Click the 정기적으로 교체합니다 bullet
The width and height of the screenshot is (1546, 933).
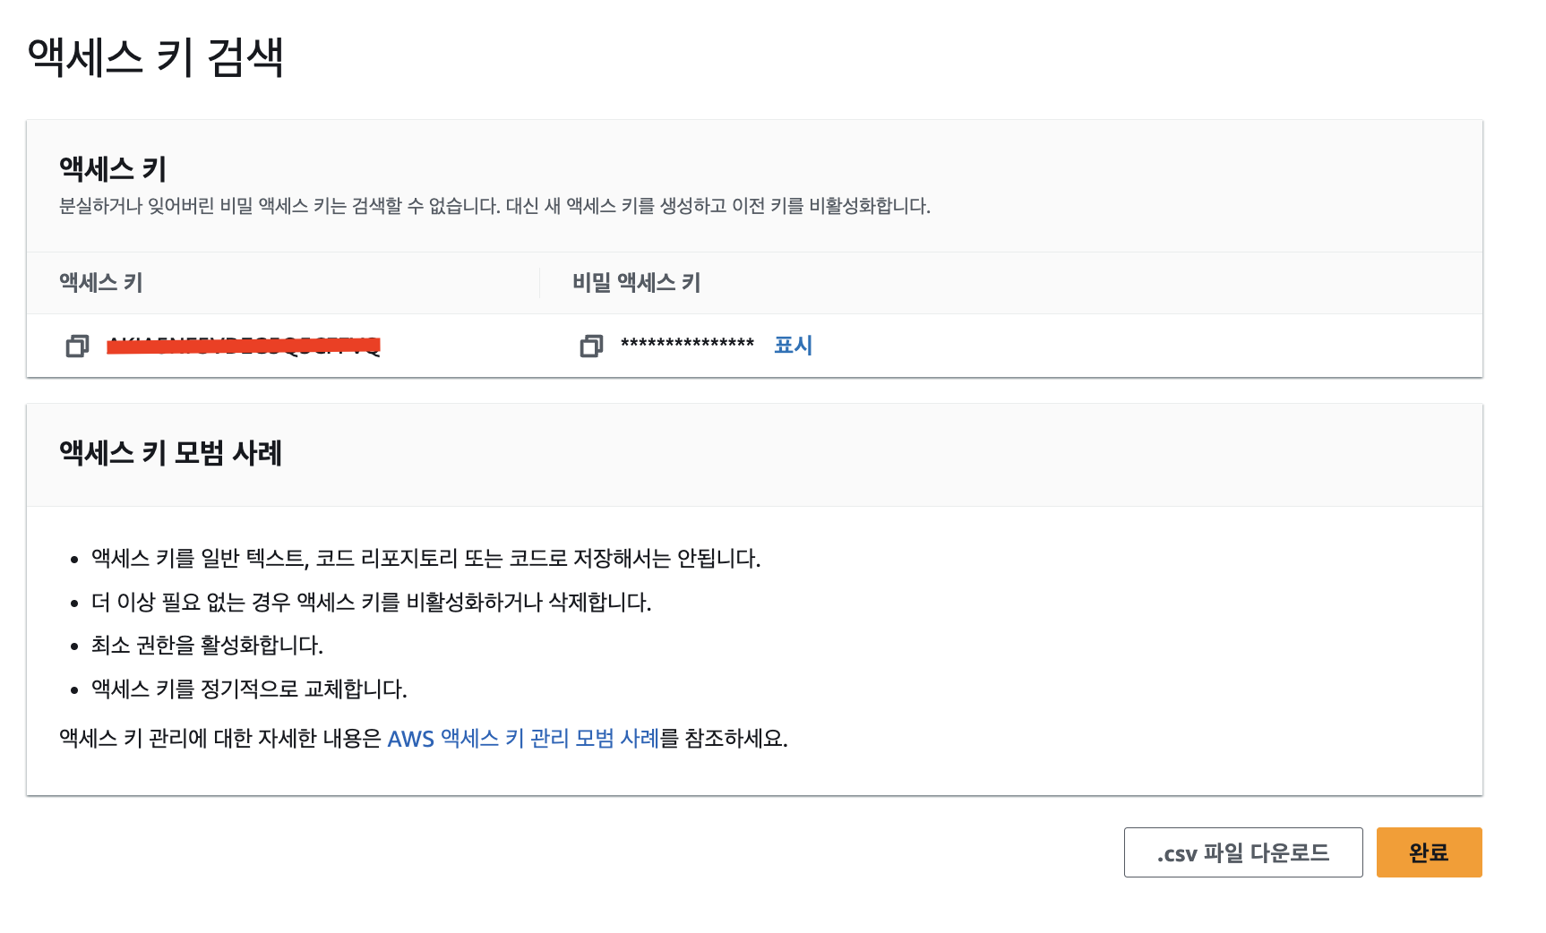pos(249,689)
